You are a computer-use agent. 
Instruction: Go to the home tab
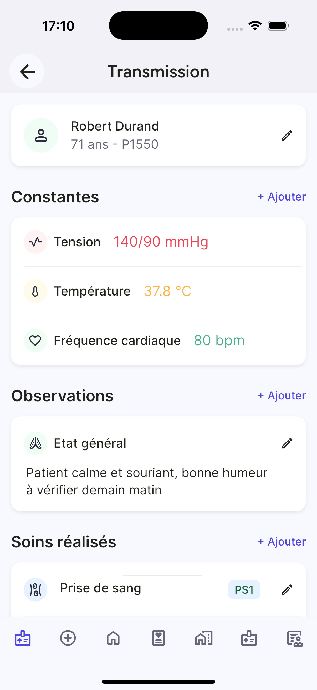[113, 638]
